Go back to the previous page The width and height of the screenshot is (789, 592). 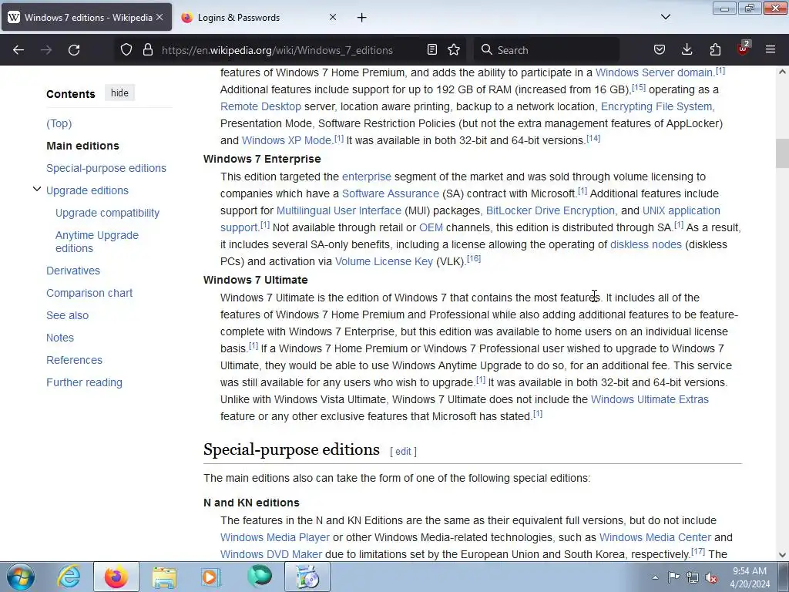coord(18,50)
